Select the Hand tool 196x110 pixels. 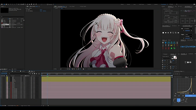click(6, 4)
